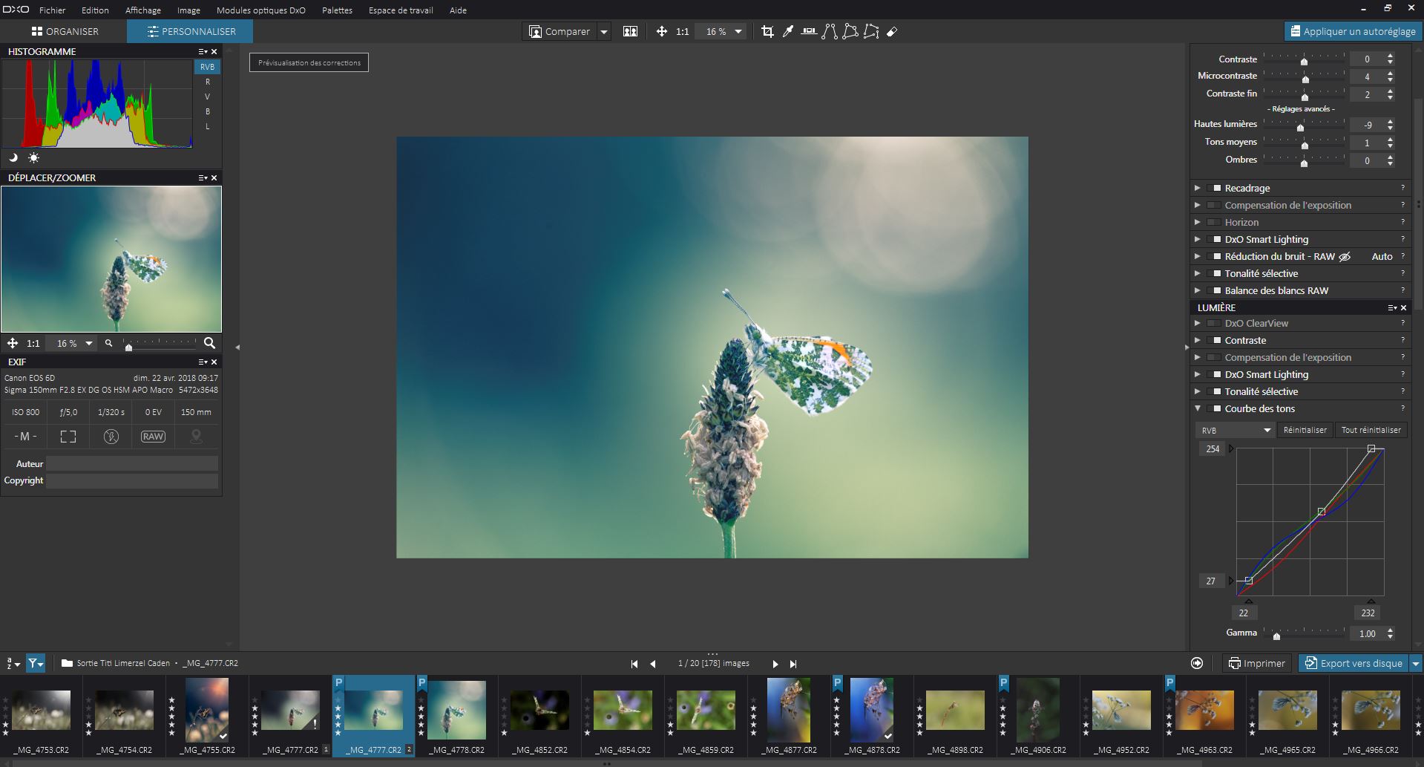Expand the DxO ClearView section
The height and width of the screenshot is (767, 1424).
(1197, 323)
